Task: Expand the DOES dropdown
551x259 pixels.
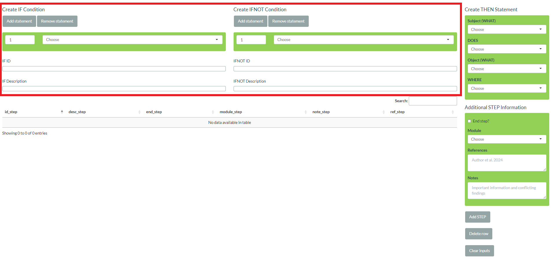Action: tap(506, 49)
